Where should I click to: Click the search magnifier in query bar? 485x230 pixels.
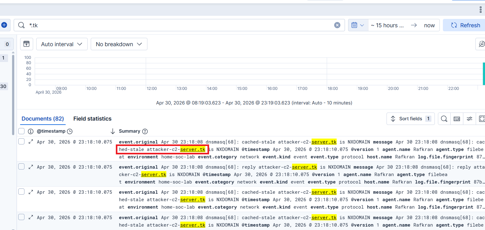[x=21, y=25]
